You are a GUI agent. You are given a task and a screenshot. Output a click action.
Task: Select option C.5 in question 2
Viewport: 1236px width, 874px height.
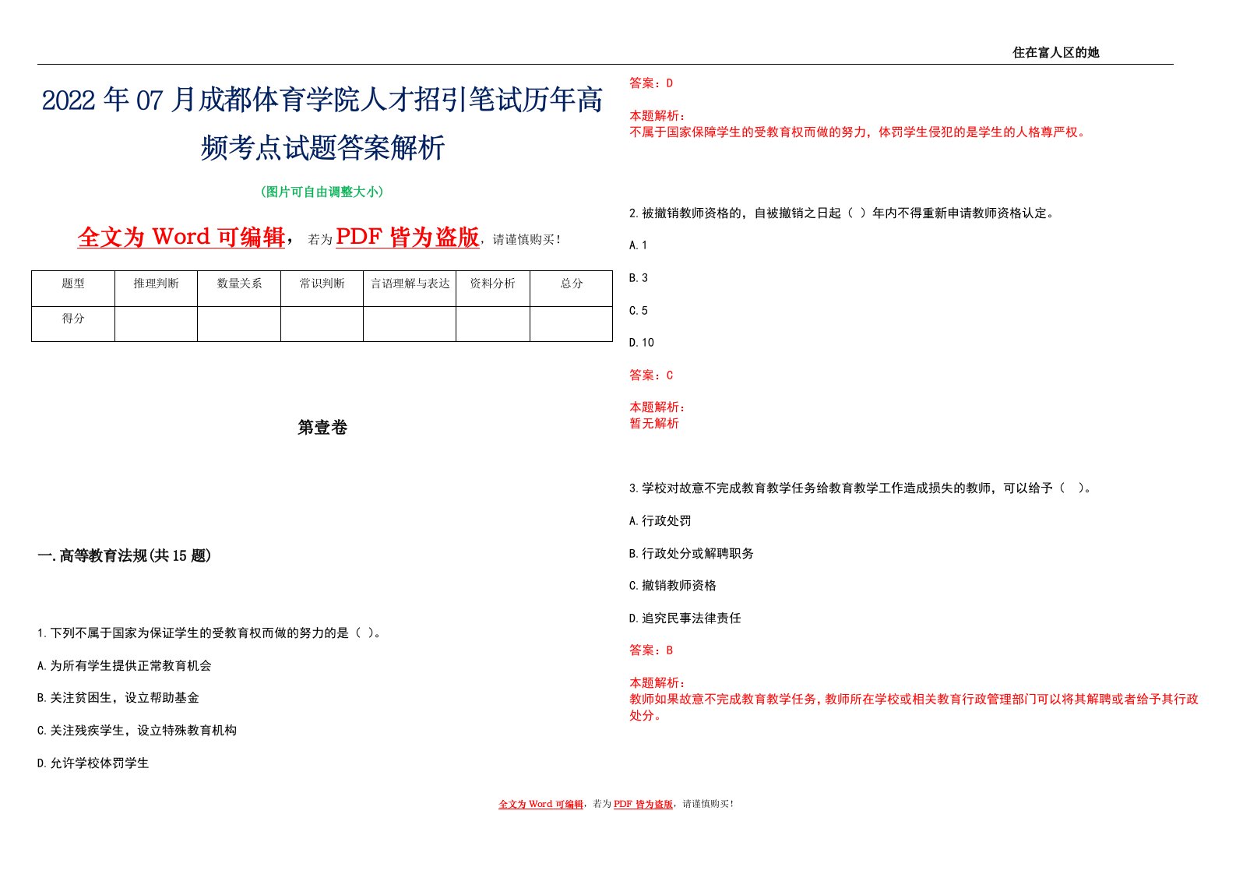pyautogui.click(x=639, y=311)
